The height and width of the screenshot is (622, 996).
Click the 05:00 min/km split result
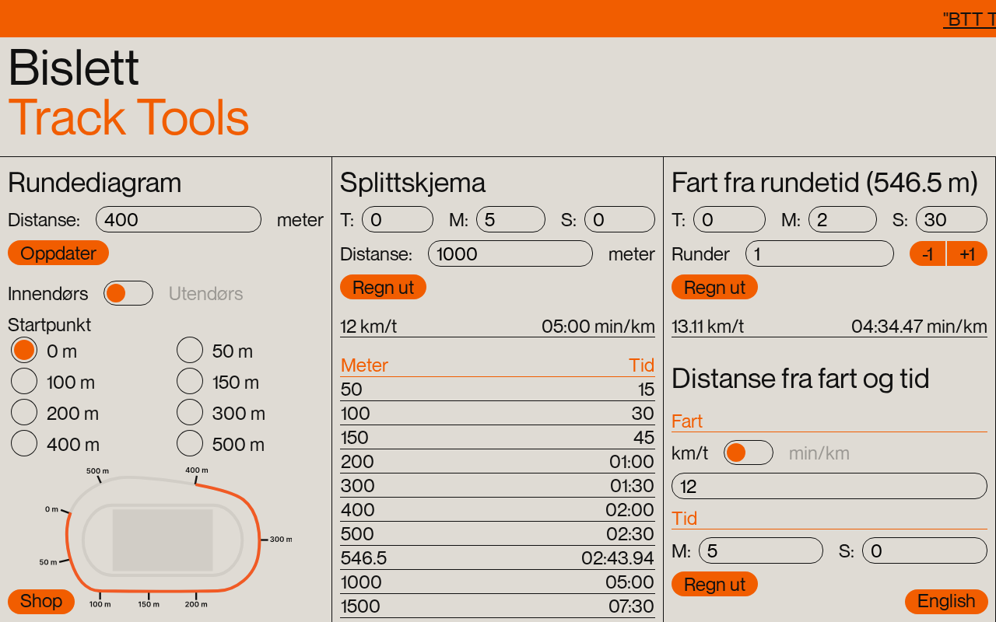[x=598, y=327]
